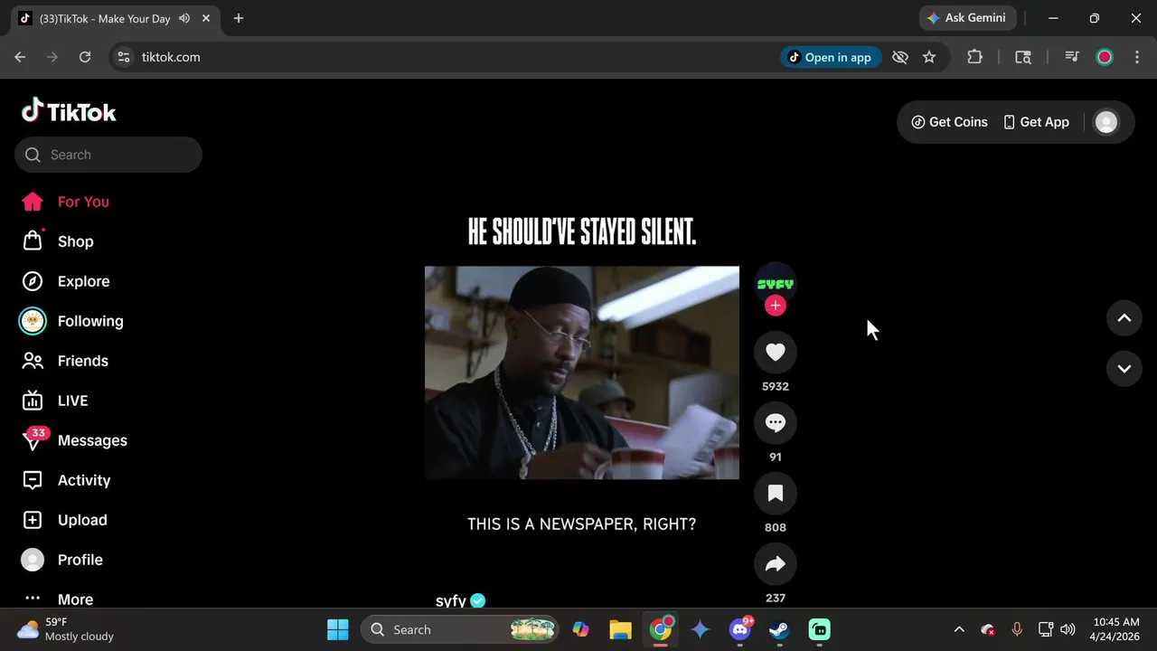Follow syfy with the red plus button
The image size is (1157, 651).
tap(776, 306)
